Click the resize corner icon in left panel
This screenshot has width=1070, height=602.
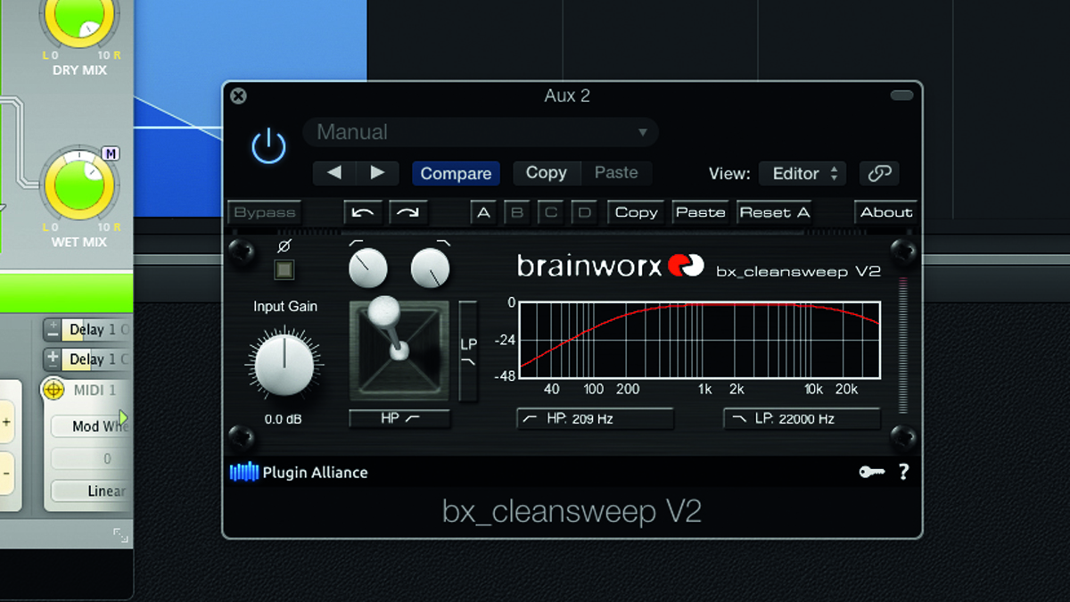(x=120, y=535)
